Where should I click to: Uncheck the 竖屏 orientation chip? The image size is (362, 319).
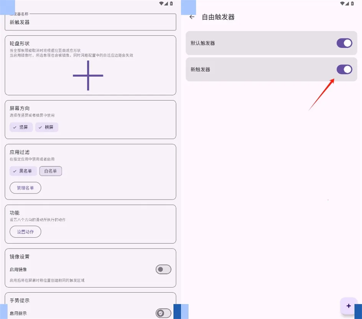point(21,127)
